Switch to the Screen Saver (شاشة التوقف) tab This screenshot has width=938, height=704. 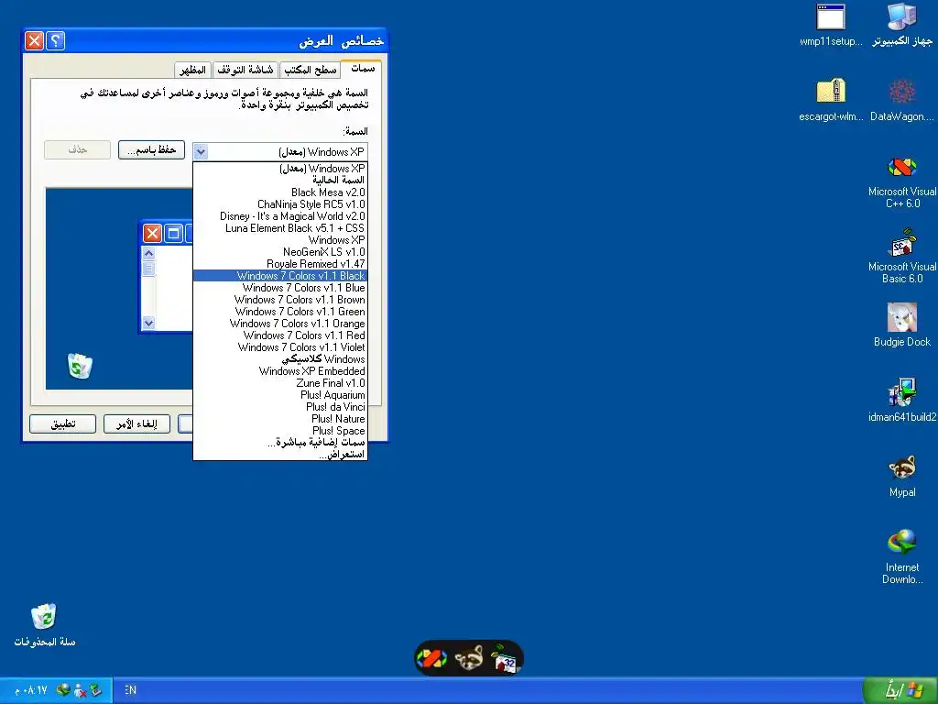pyautogui.click(x=245, y=70)
